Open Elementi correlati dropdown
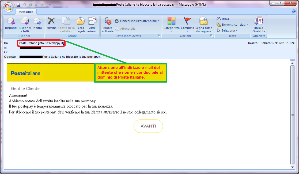The height and width of the screenshot is (174, 299). click(x=232, y=25)
